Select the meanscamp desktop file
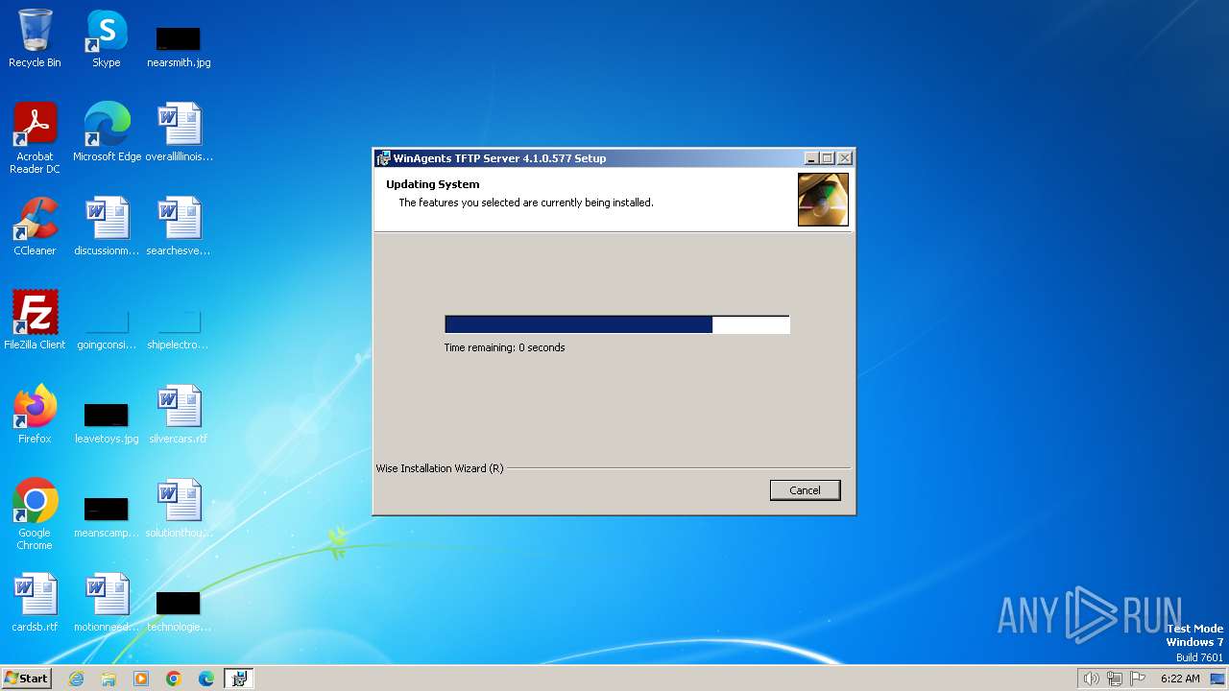 pos(107,516)
